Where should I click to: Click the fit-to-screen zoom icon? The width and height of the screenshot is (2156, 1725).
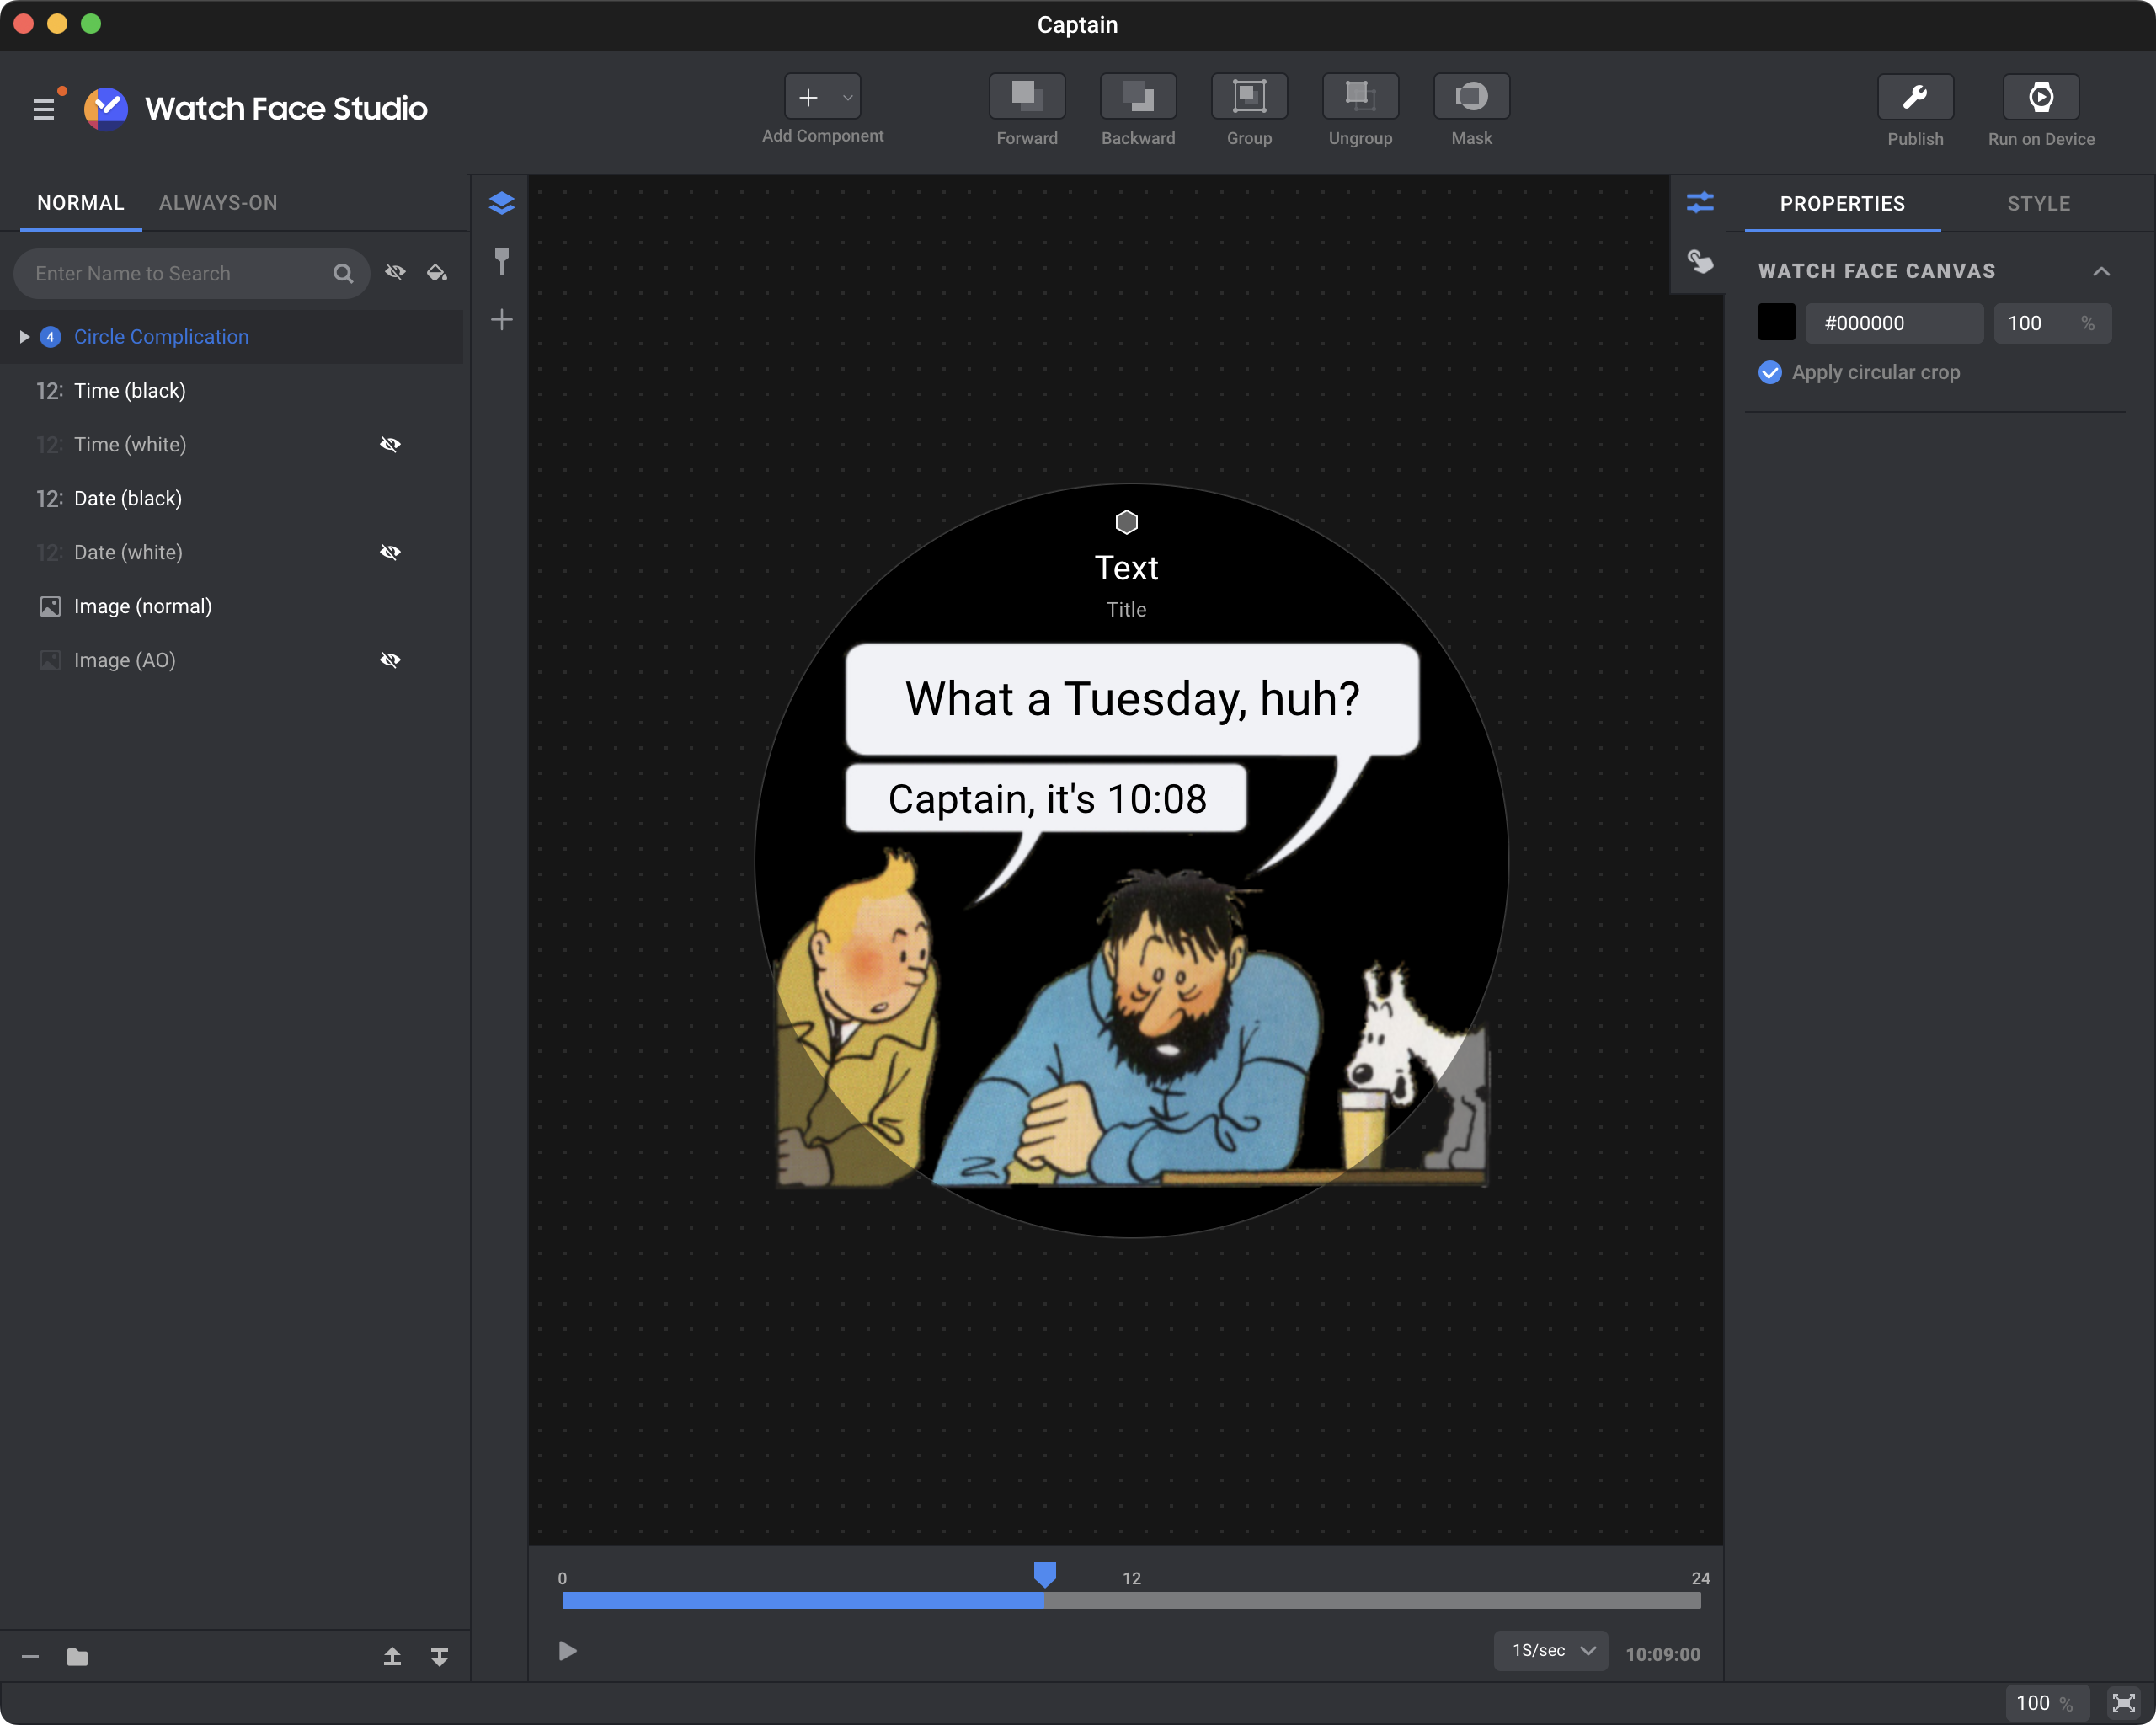(x=2123, y=1702)
